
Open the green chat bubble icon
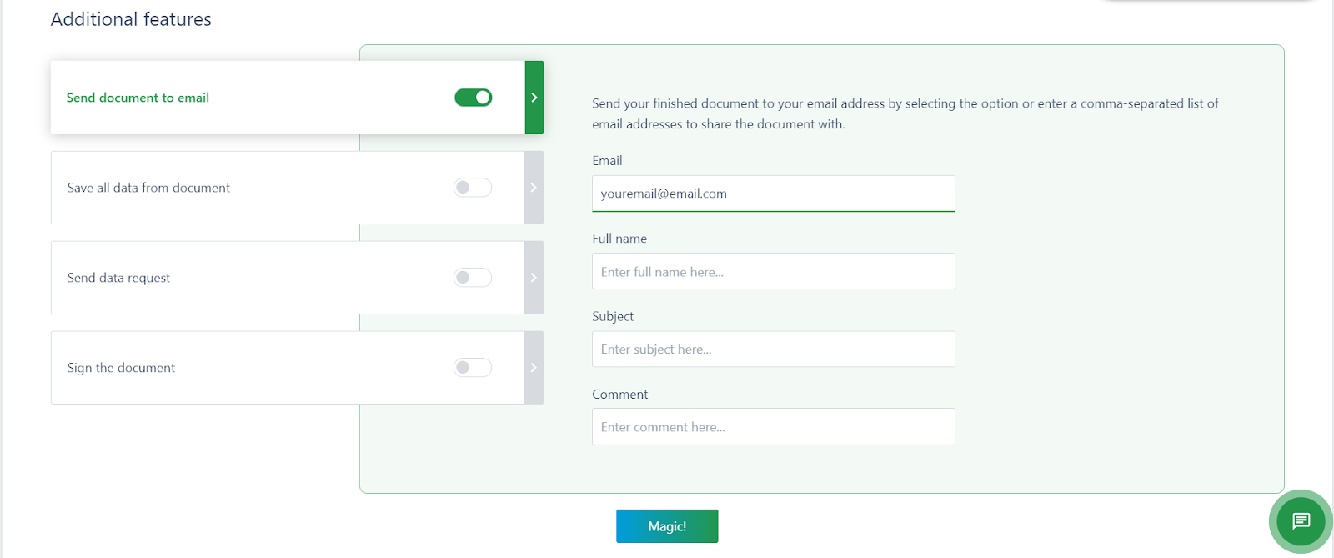pos(1301,521)
